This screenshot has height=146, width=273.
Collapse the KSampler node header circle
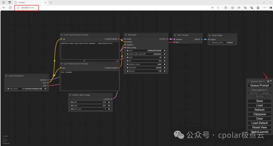pos(126,35)
